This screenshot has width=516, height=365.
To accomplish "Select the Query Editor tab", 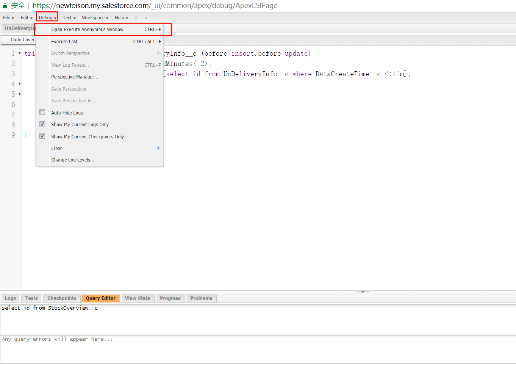I will (101, 298).
